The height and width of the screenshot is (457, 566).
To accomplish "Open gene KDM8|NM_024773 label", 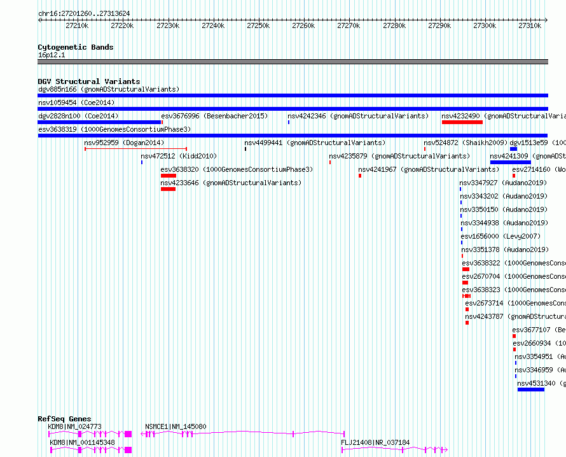I will click(x=74, y=426).
